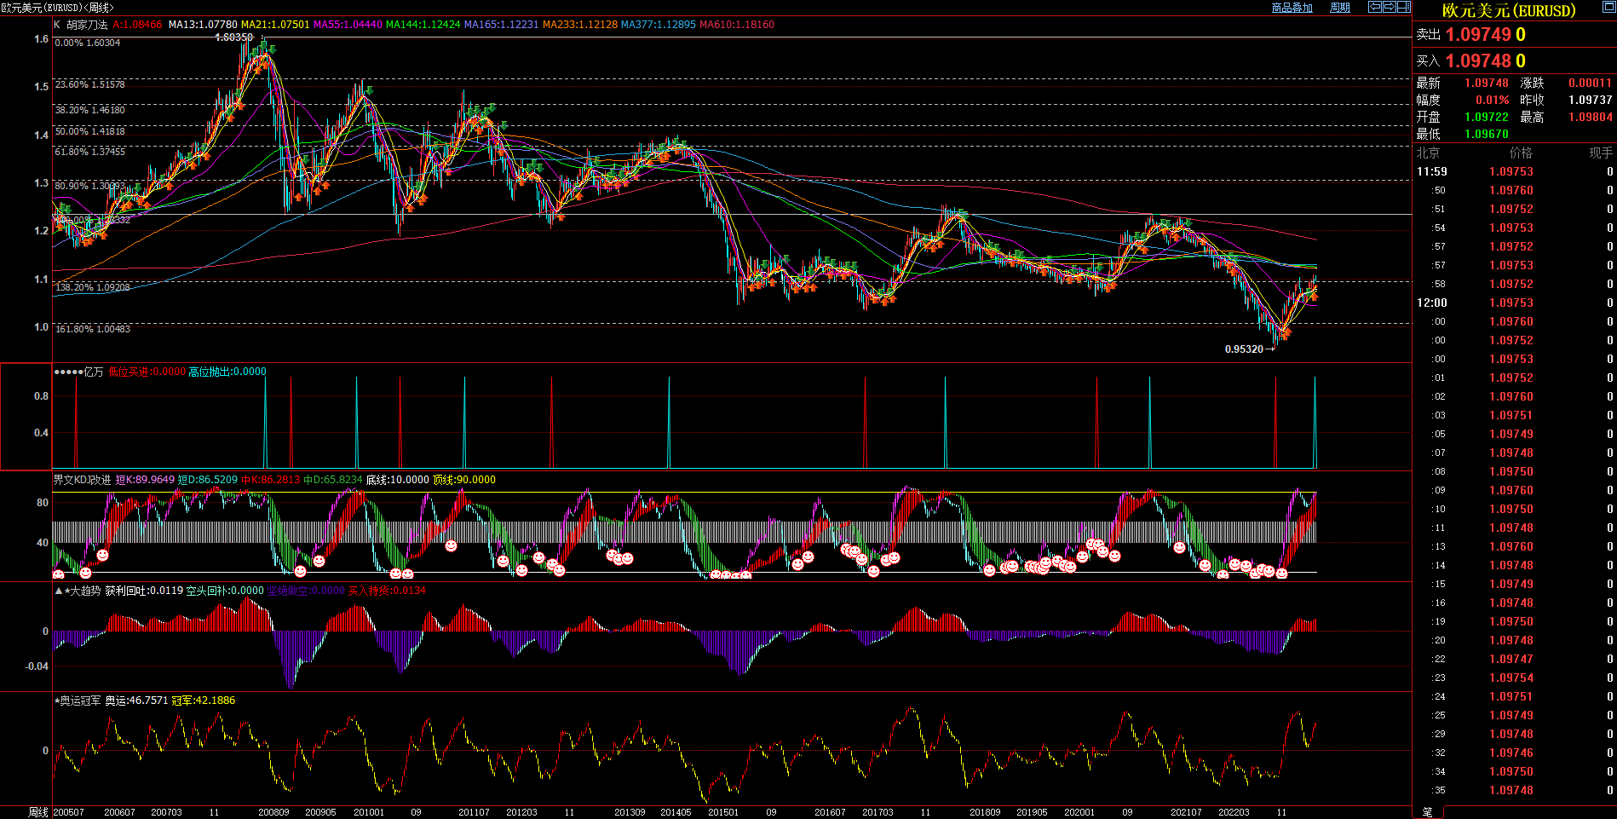
Task: Click the 昨收 value 1.09737
Action: tap(1590, 100)
